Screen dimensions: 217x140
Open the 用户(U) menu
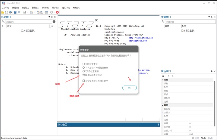[56, 8]
